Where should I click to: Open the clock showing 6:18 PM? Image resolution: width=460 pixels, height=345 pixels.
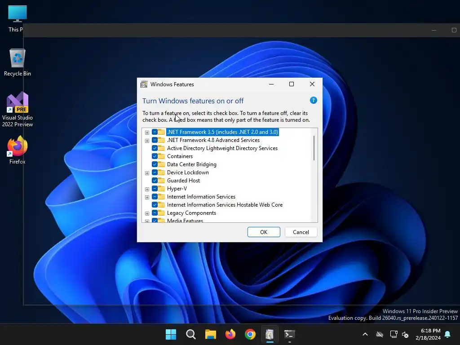428,334
